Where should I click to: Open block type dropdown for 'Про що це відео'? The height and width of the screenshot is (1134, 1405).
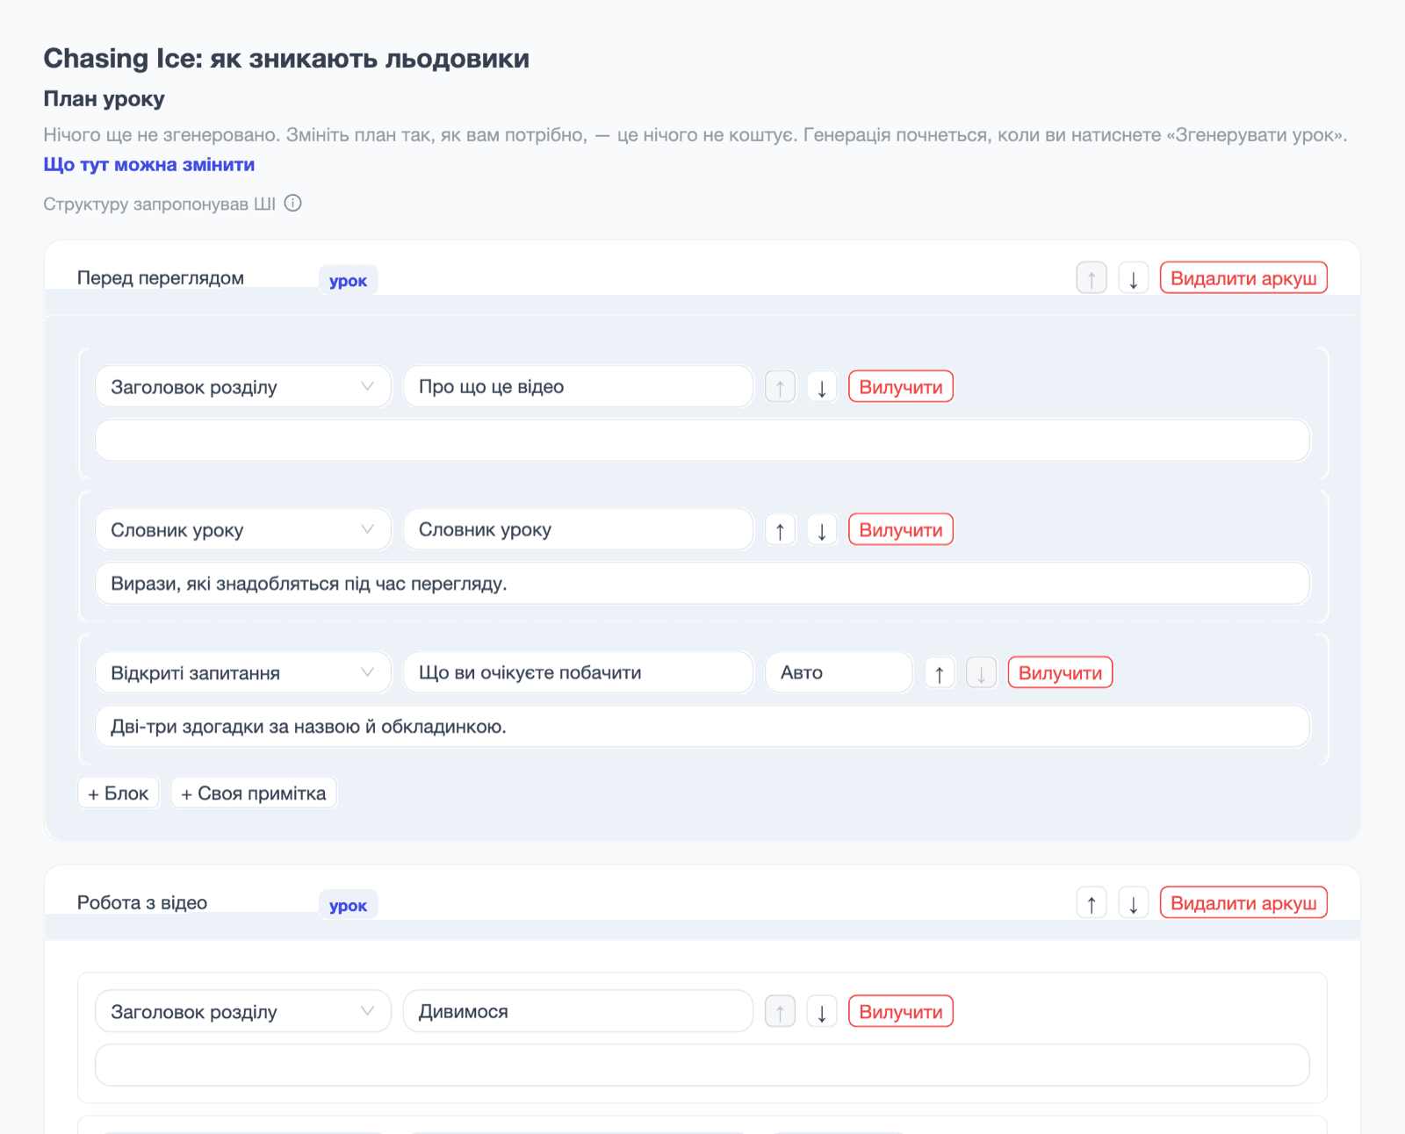tap(243, 387)
